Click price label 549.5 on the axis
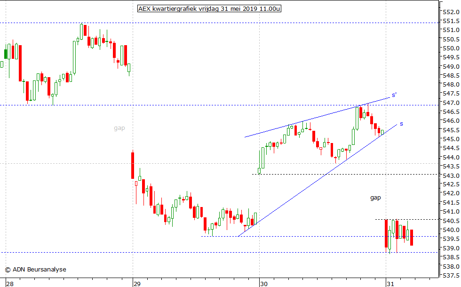Screen dimensions: 461x287 point(451,57)
